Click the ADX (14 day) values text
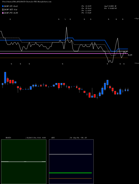The height and width of the screenshot is (184, 139). pos(78,138)
